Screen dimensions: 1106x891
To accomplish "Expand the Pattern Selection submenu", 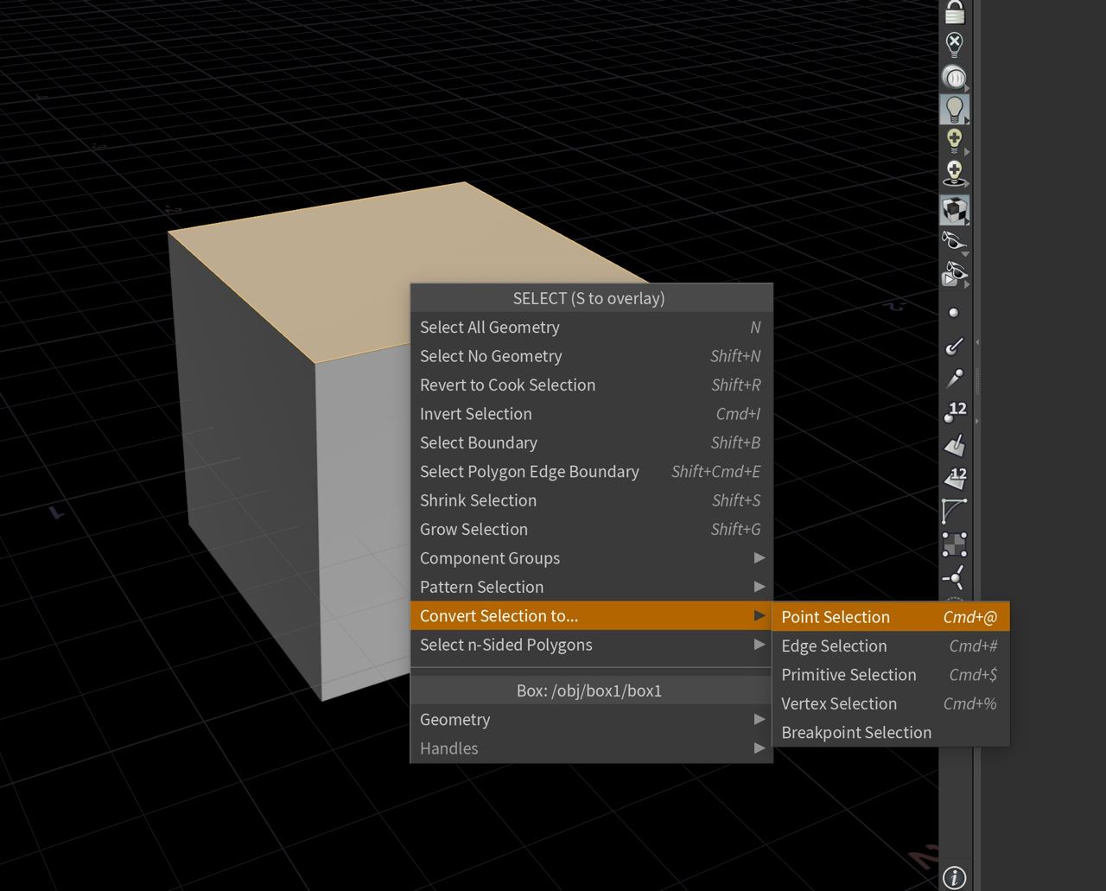I will 591,587.
